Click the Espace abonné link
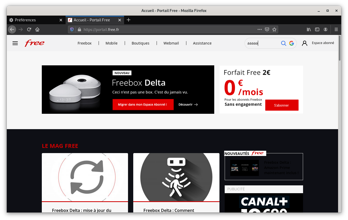348x220 pixels. tap(323, 43)
